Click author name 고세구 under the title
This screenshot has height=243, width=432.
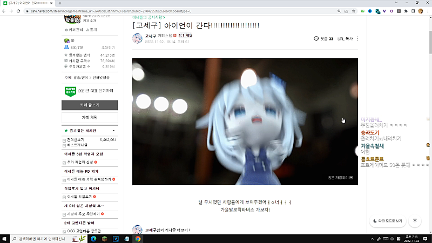coord(151,36)
